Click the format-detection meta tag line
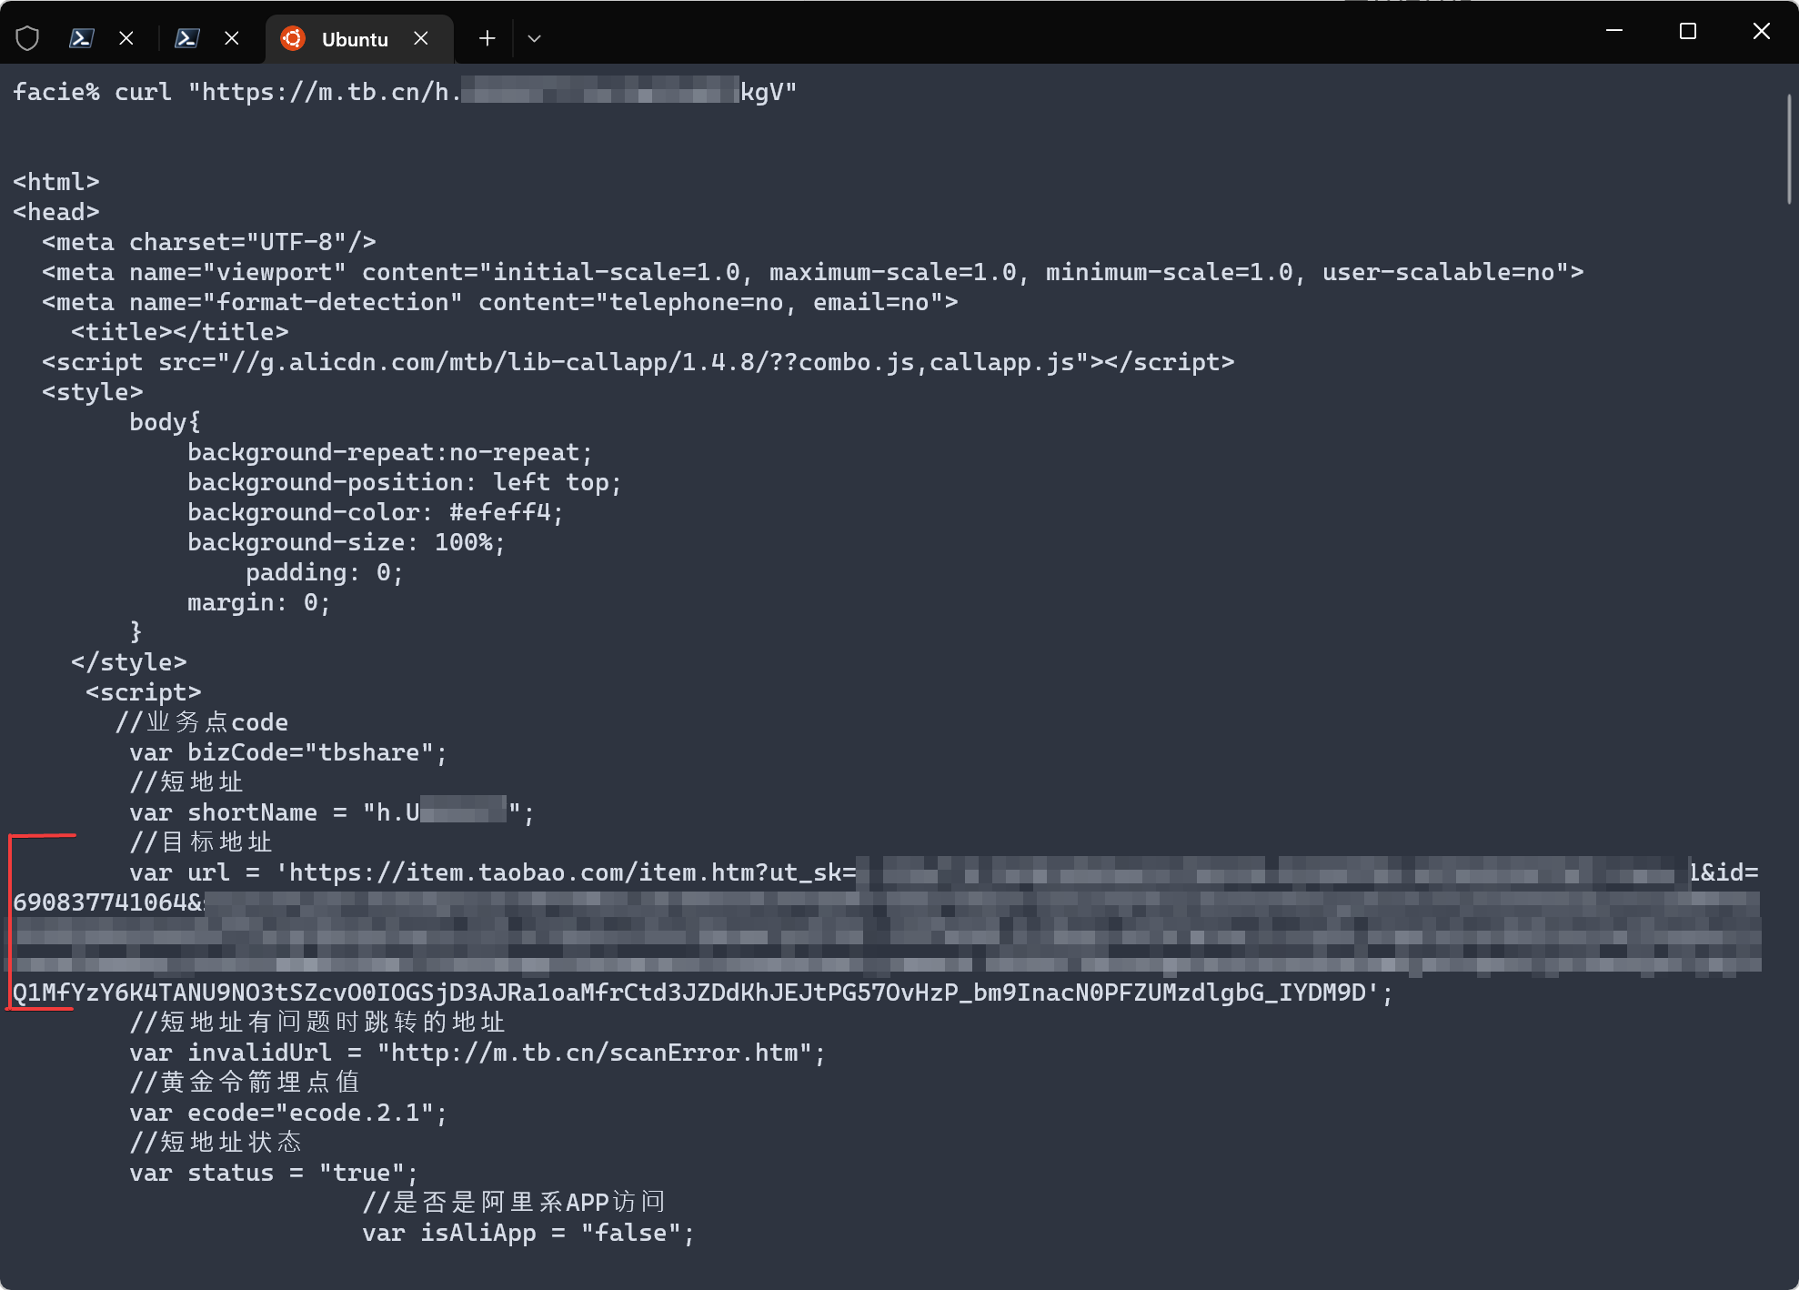The image size is (1799, 1290). 500,302
